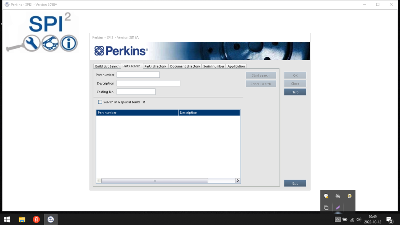Image resolution: width=400 pixels, height=225 pixels.
Task: Enable Search in a special build list
Action: [100, 102]
